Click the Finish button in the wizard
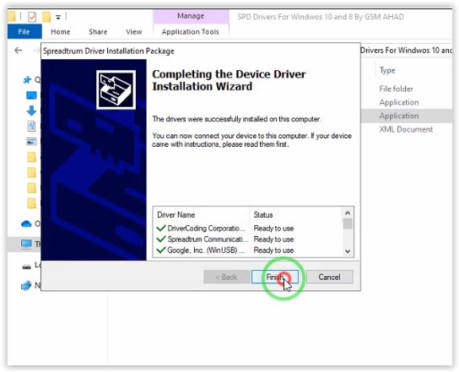Screen dimensions: 459x372 coord(274,277)
